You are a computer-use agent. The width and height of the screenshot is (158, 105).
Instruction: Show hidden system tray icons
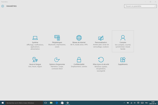(x=124, y=103)
